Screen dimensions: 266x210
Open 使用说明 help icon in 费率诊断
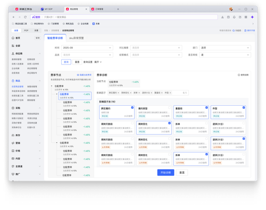click(243, 75)
